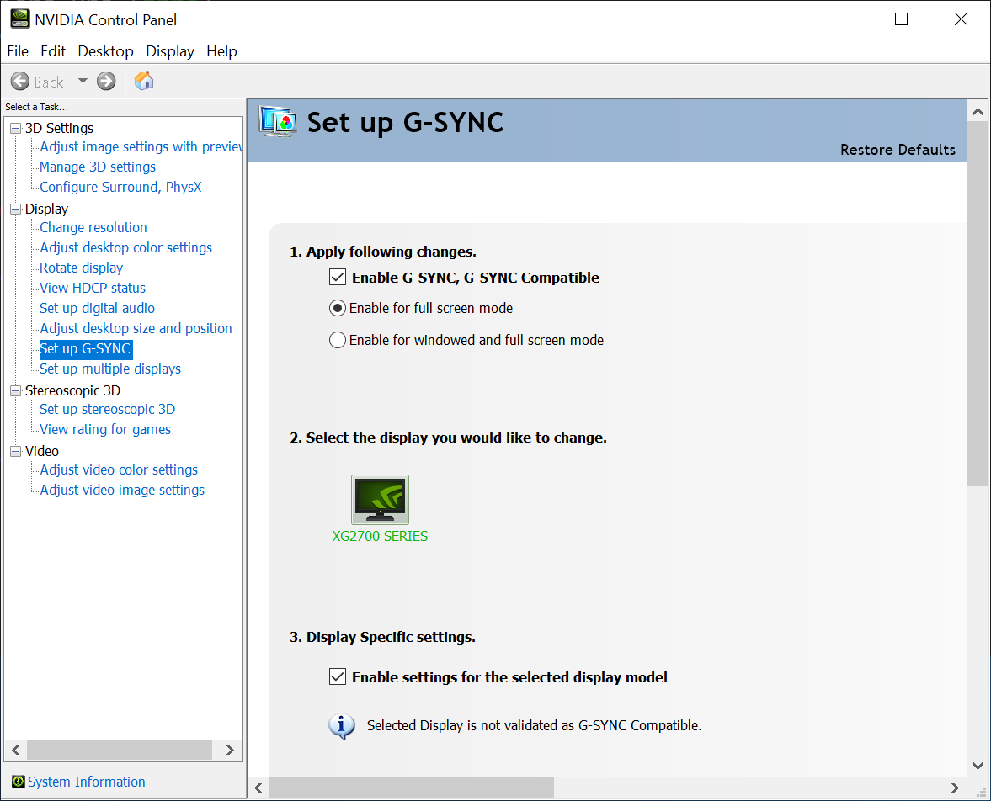
Task: Toggle Enable settings for the selected display model
Action: click(338, 677)
